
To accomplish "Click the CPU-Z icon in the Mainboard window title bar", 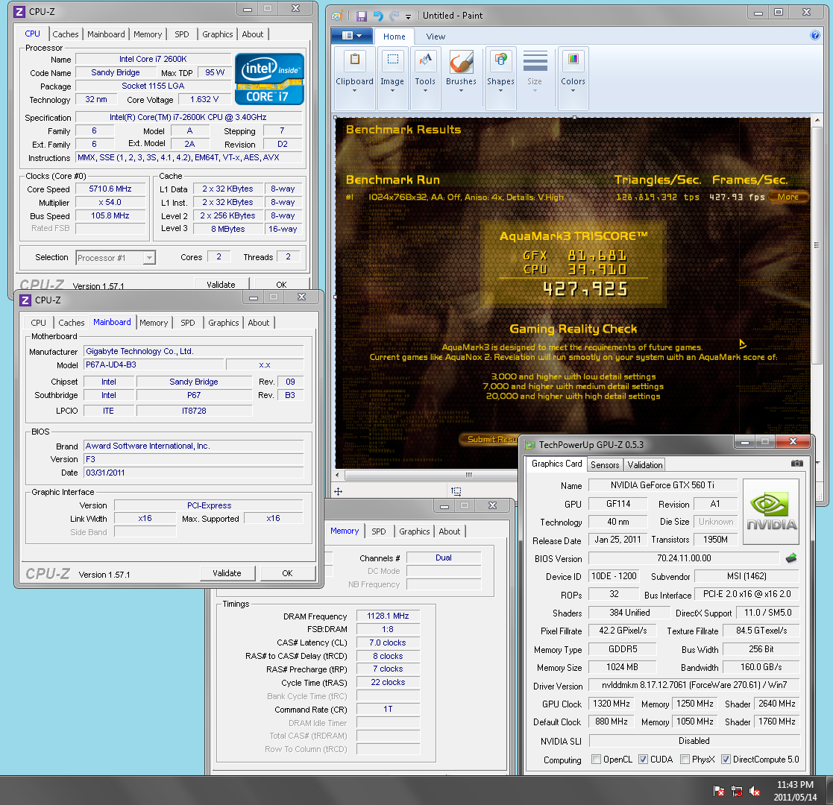I will tap(25, 300).
